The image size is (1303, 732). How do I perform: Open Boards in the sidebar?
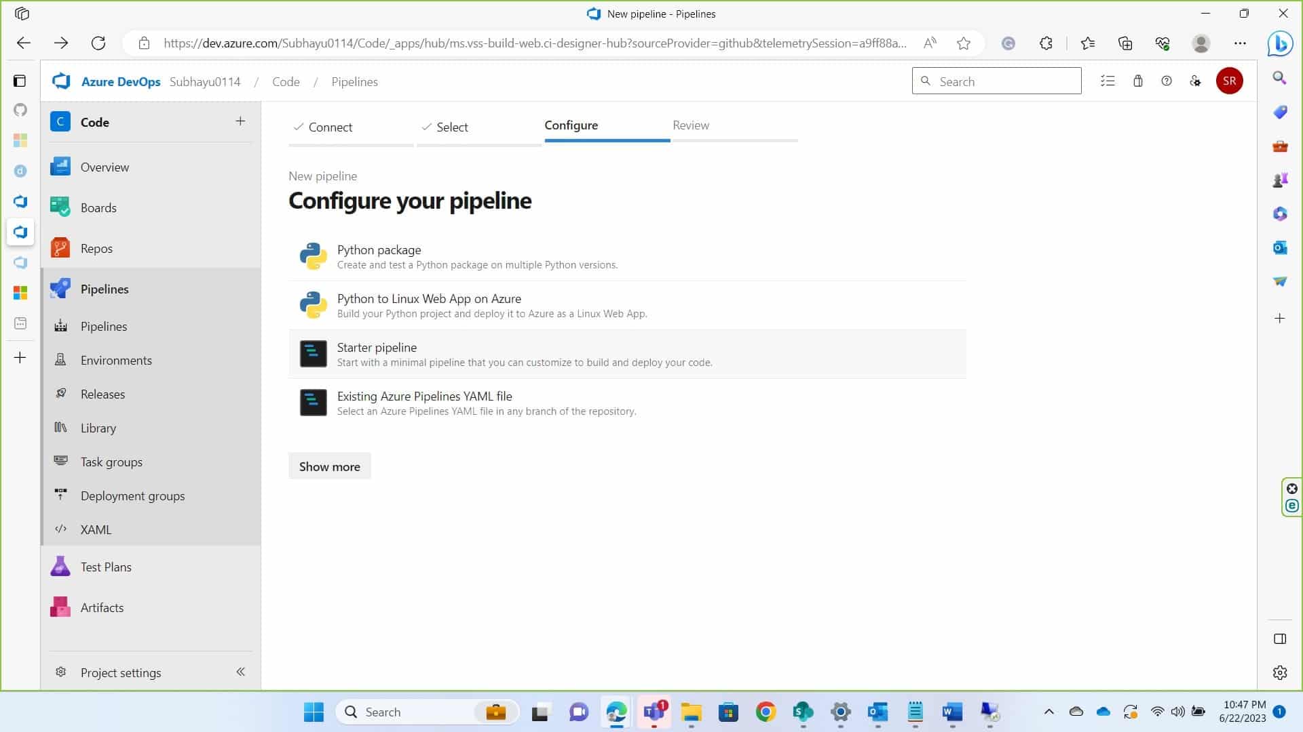coord(98,208)
